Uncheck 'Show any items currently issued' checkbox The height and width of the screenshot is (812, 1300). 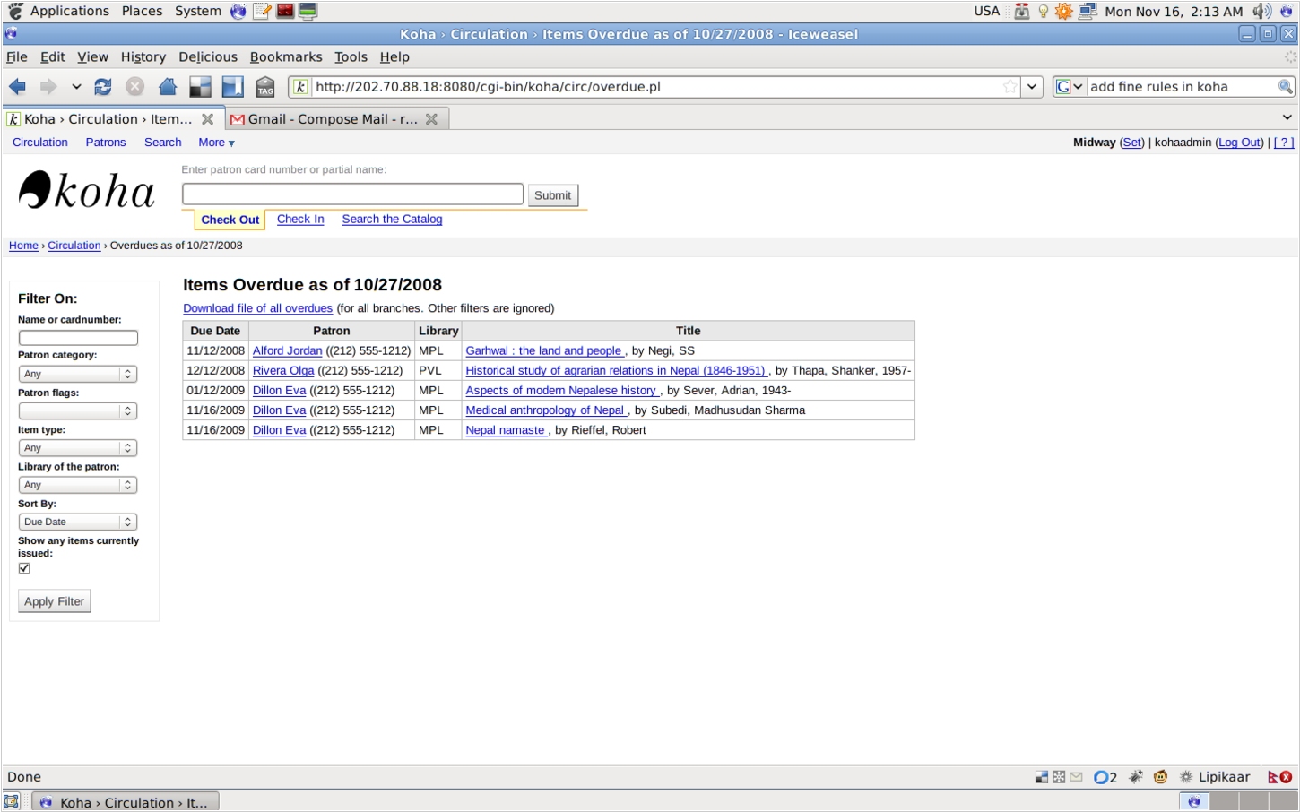(x=24, y=568)
